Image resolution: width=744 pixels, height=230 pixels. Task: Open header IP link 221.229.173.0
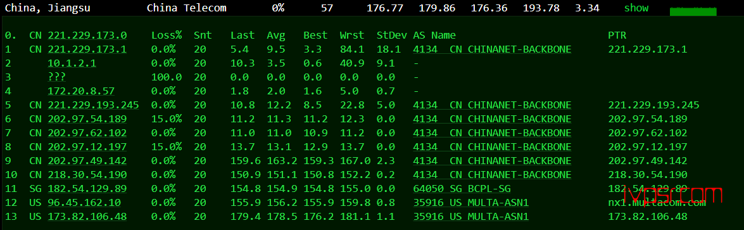coord(87,35)
